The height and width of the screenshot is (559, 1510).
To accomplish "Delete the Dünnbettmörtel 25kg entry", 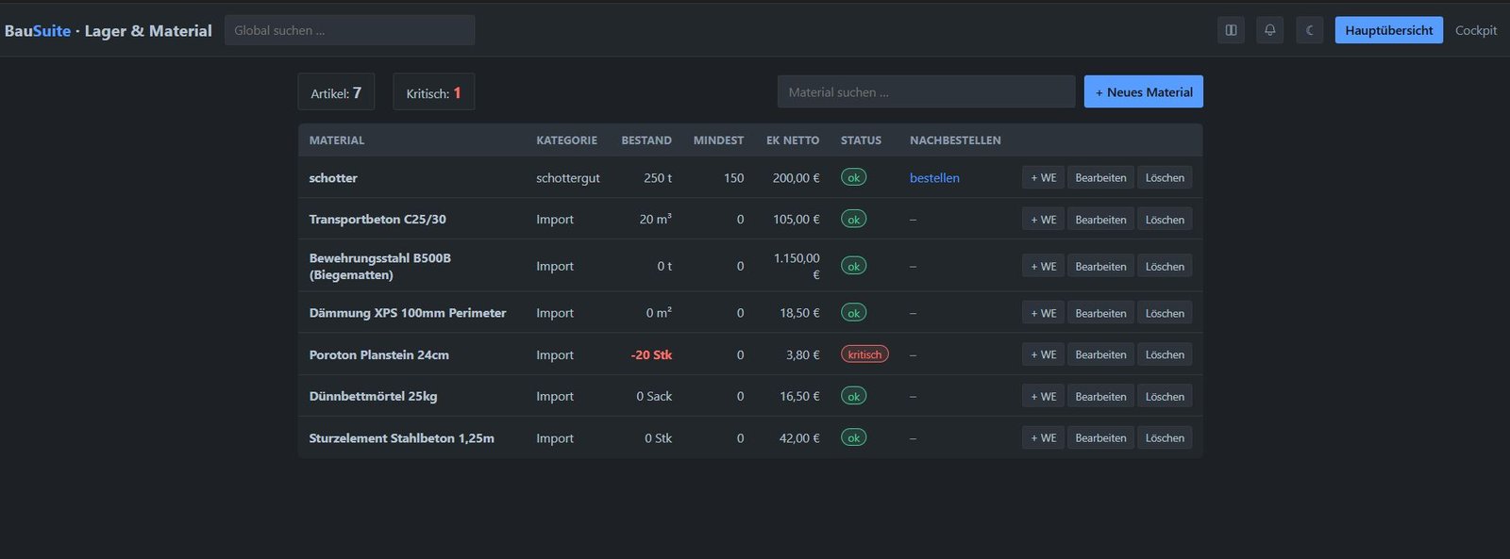I will [1165, 397].
